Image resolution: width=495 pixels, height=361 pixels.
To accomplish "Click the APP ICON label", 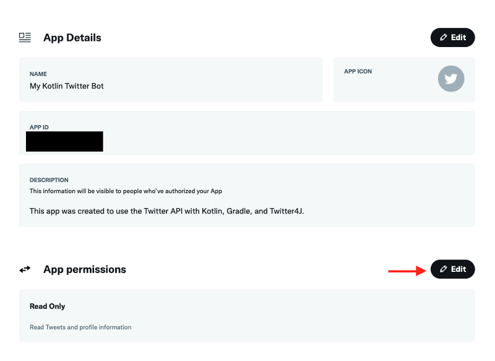I will click(x=358, y=71).
